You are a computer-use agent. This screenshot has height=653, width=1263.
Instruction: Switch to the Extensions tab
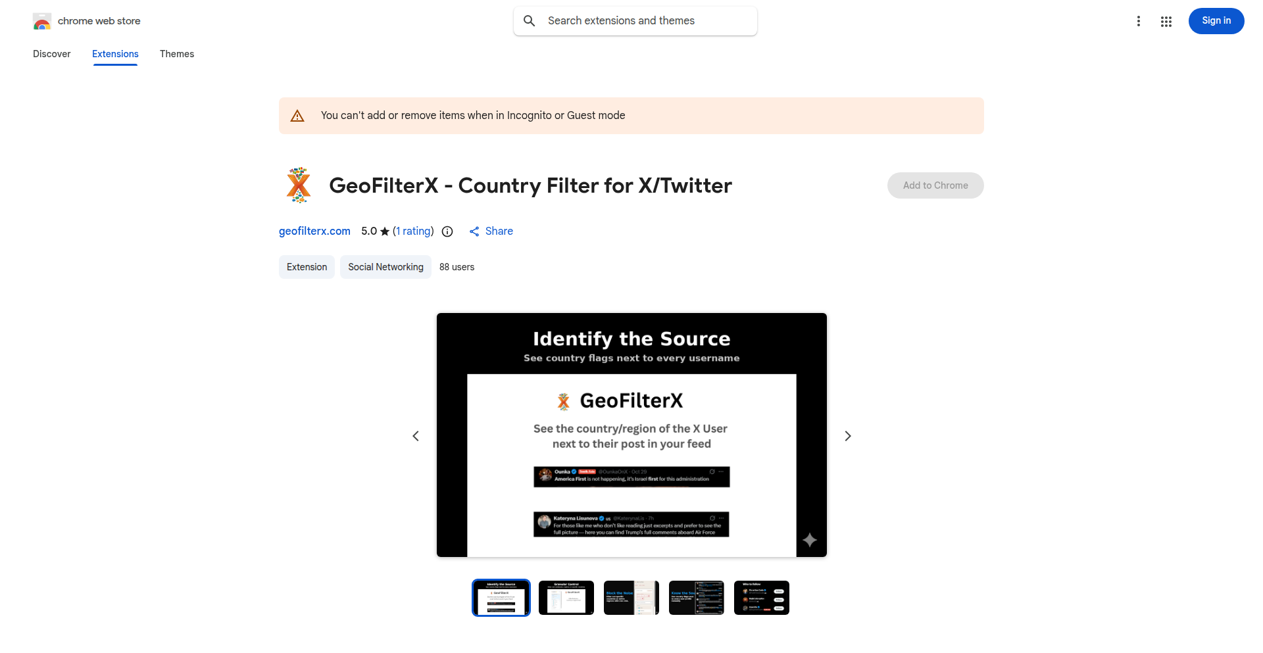[115, 54]
